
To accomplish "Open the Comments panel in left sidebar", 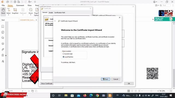I will point(3,38).
